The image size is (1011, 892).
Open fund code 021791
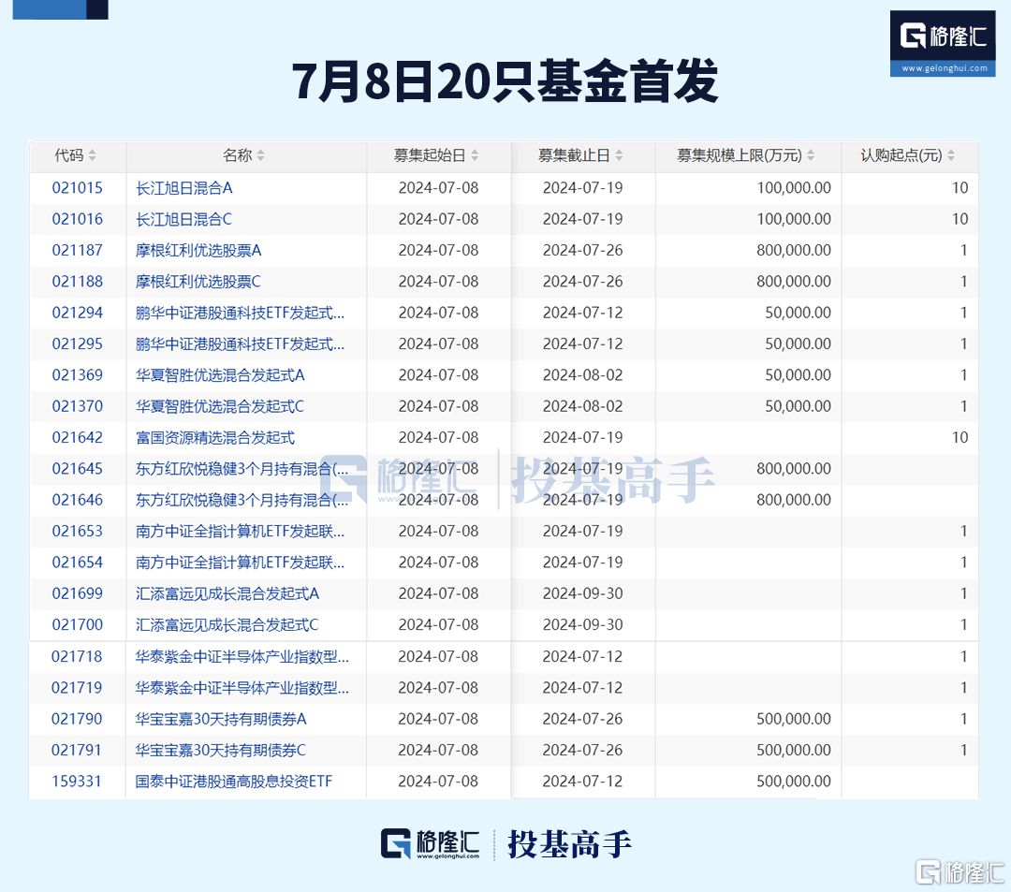77,751
